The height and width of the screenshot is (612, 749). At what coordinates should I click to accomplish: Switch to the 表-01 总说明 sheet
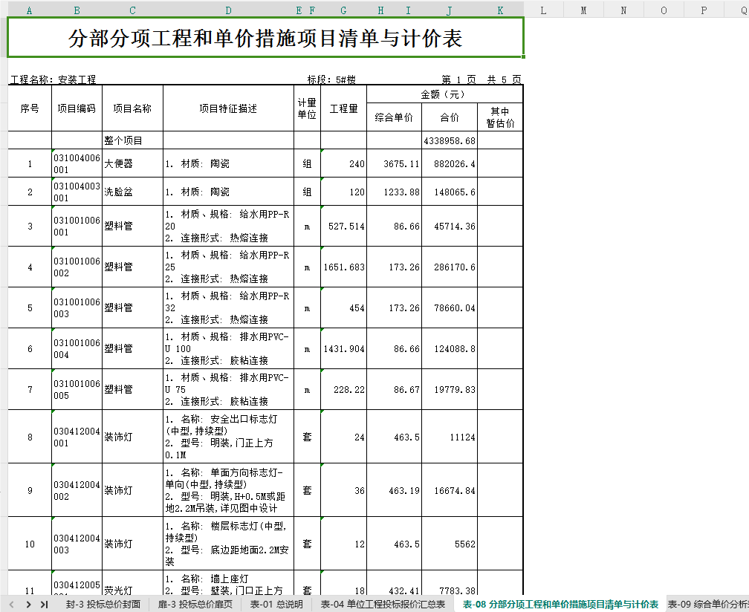[276, 605]
